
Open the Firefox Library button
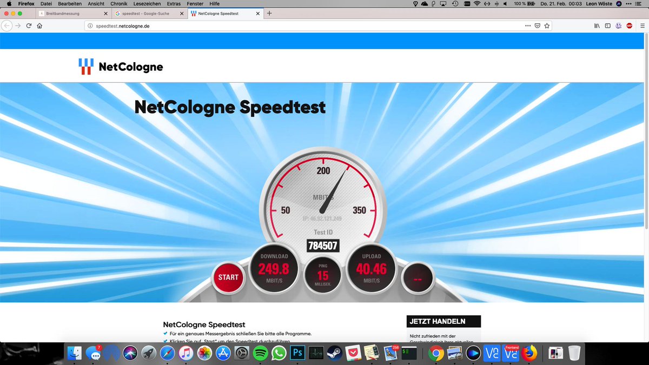(x=597, y=25)
